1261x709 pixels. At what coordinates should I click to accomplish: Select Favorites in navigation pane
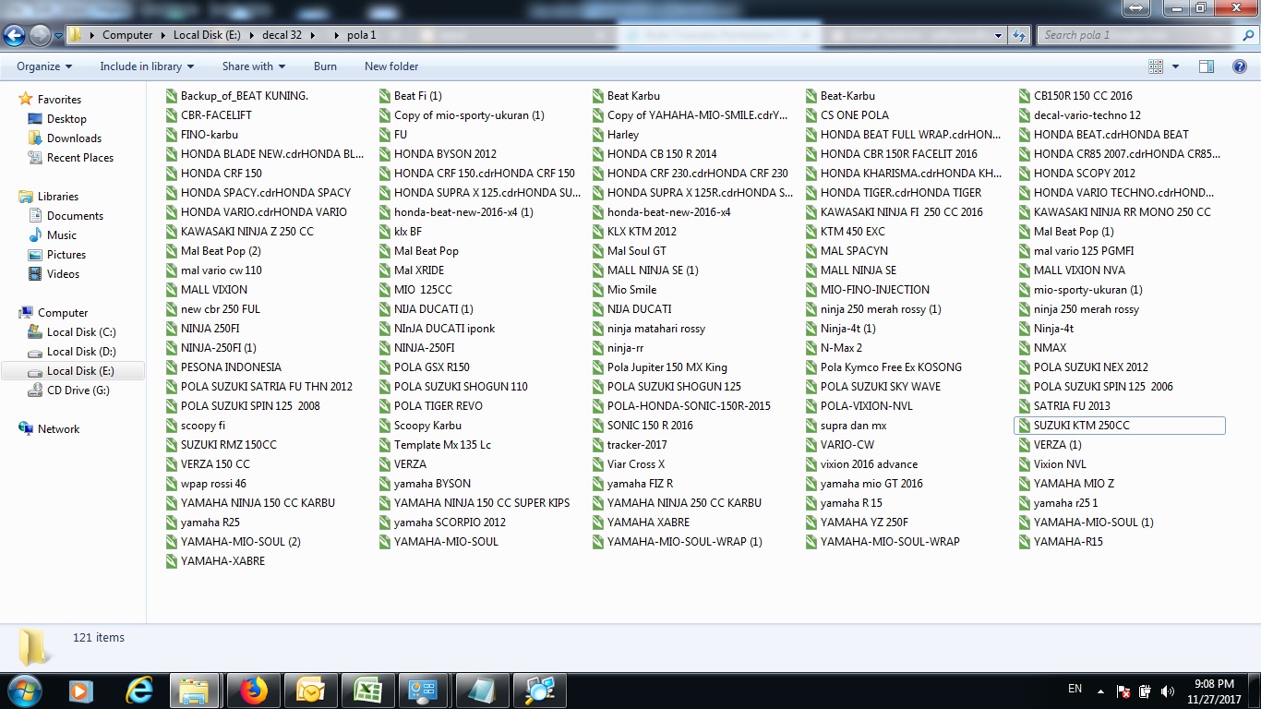tap(59, 100)
